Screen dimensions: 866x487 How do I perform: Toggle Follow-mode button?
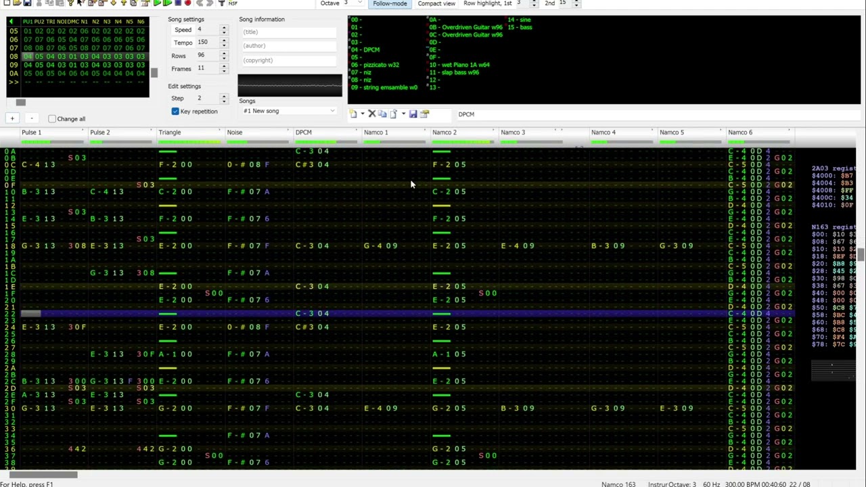[x=390, y=3]
